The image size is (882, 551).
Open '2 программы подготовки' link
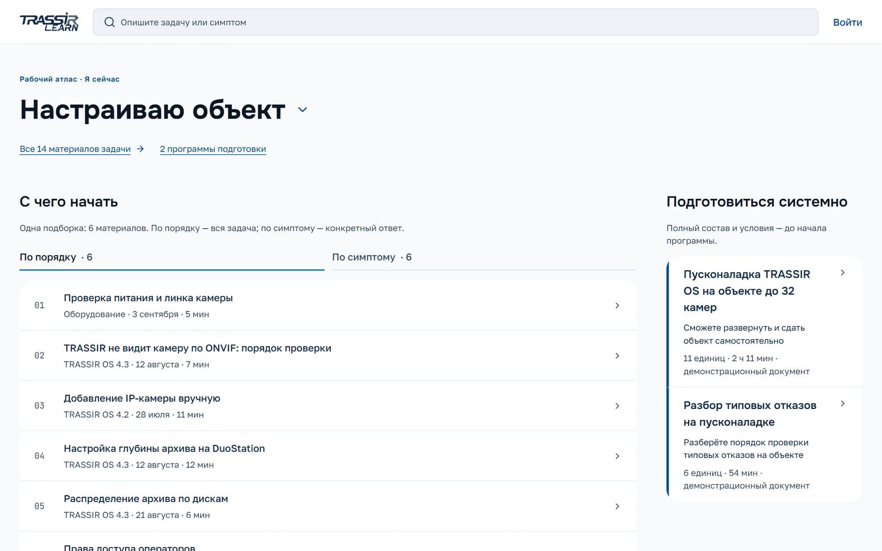click(213, 149)
